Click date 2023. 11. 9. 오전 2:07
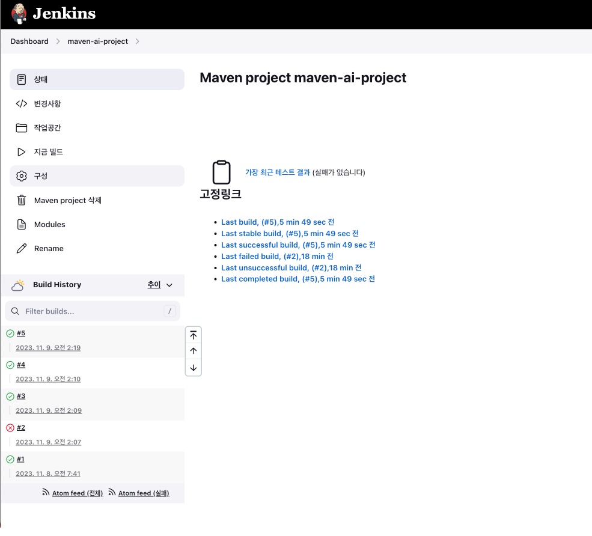This screenshot has width=592, height=536. click(x=48, y=442)
